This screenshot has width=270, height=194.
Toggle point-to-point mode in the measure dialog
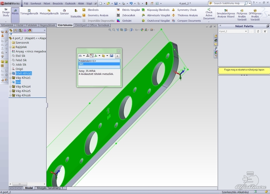[x=92, y=55]
